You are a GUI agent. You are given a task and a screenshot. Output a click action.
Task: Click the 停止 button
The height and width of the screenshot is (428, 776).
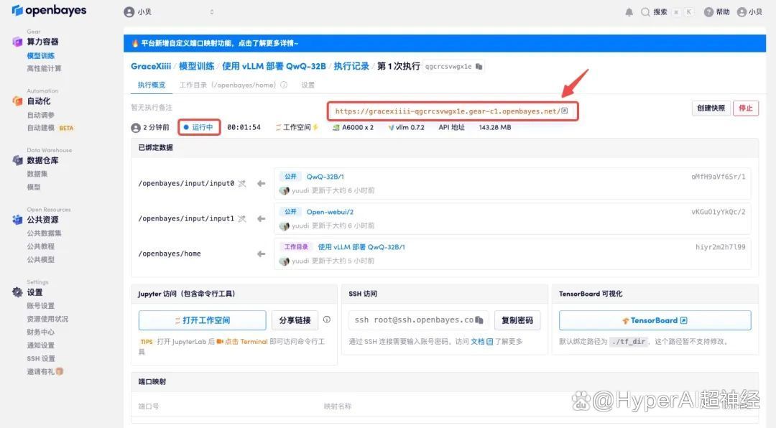(x=745, y=108)
